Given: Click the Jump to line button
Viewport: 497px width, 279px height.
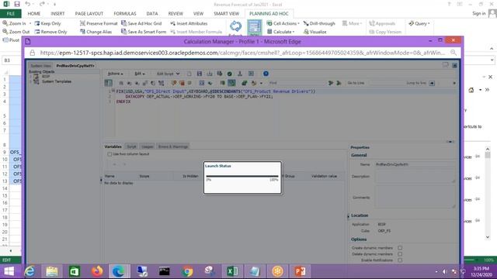Looking at the screenshot, I should (432, 83).
